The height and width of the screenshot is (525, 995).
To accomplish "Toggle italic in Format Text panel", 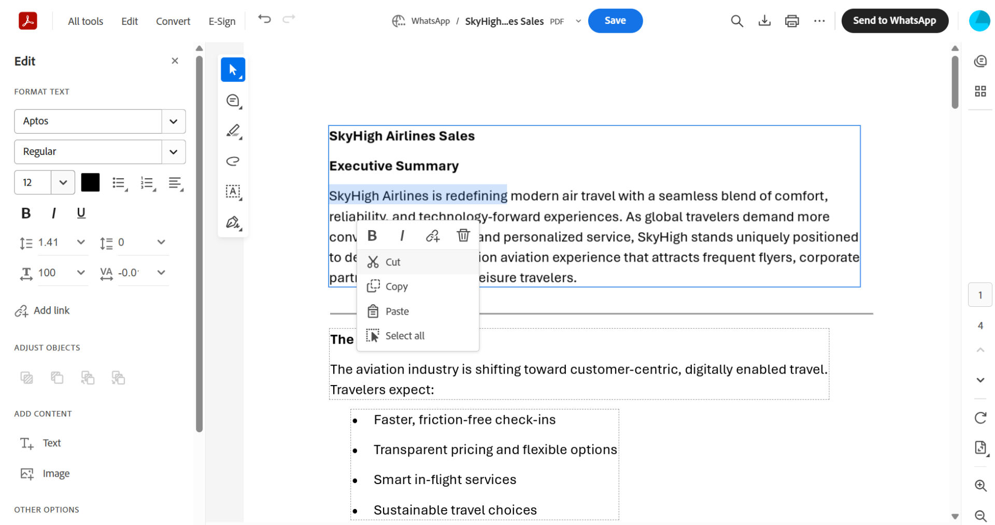I will [53, 212].
